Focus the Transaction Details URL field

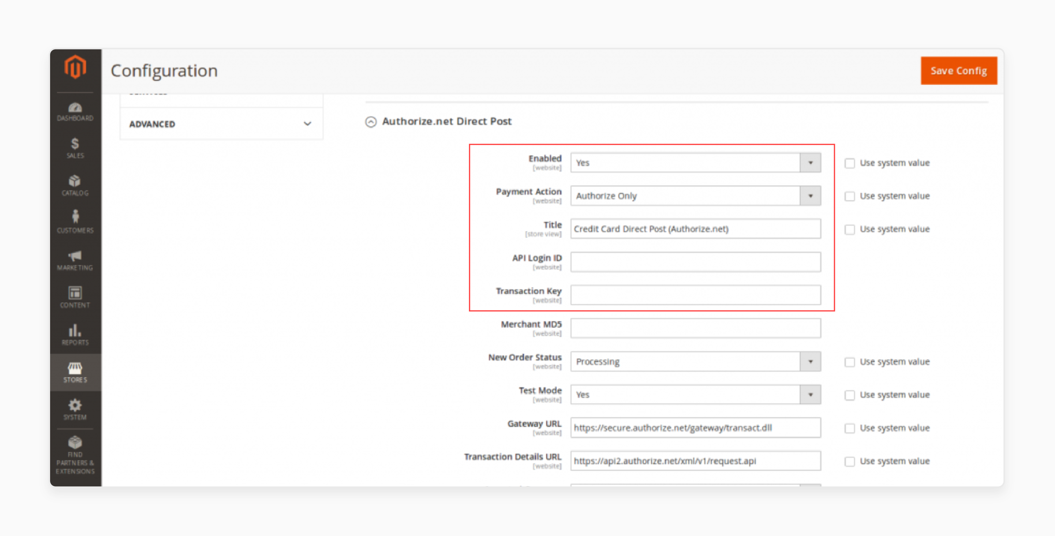(695, 461)
